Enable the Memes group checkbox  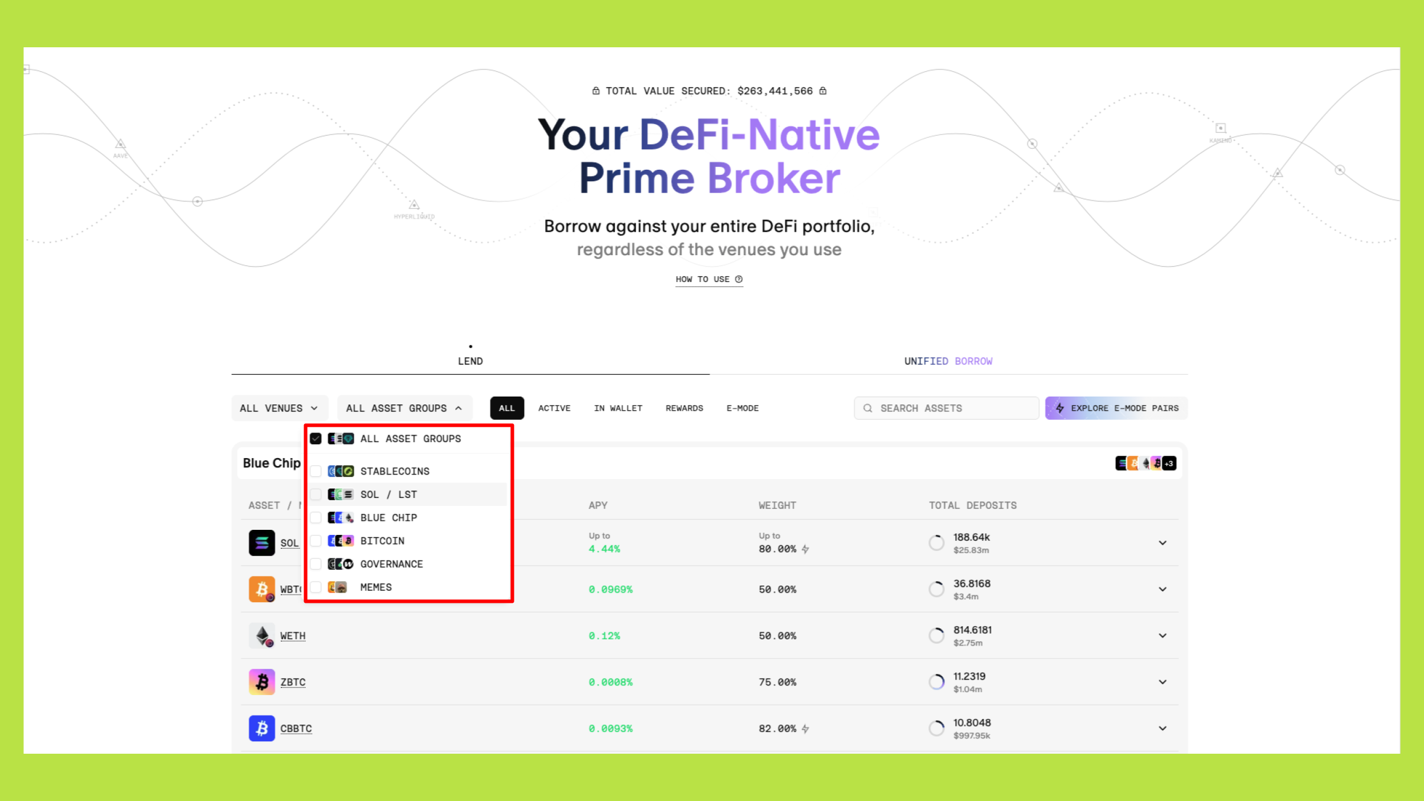click(316, 587)
